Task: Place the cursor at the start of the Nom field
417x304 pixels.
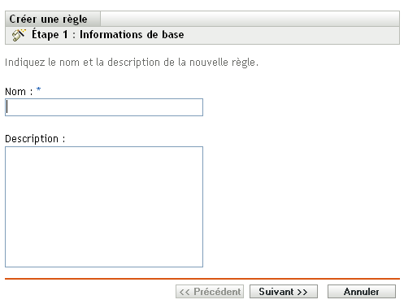Action: [7, 107]
